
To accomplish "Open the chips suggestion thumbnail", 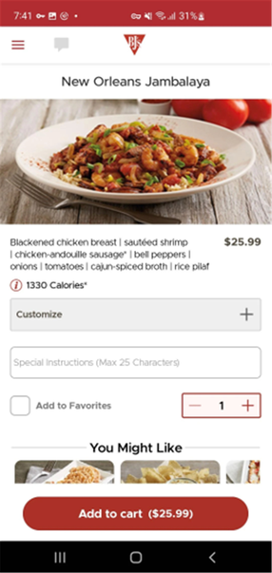I will [170, 472].
